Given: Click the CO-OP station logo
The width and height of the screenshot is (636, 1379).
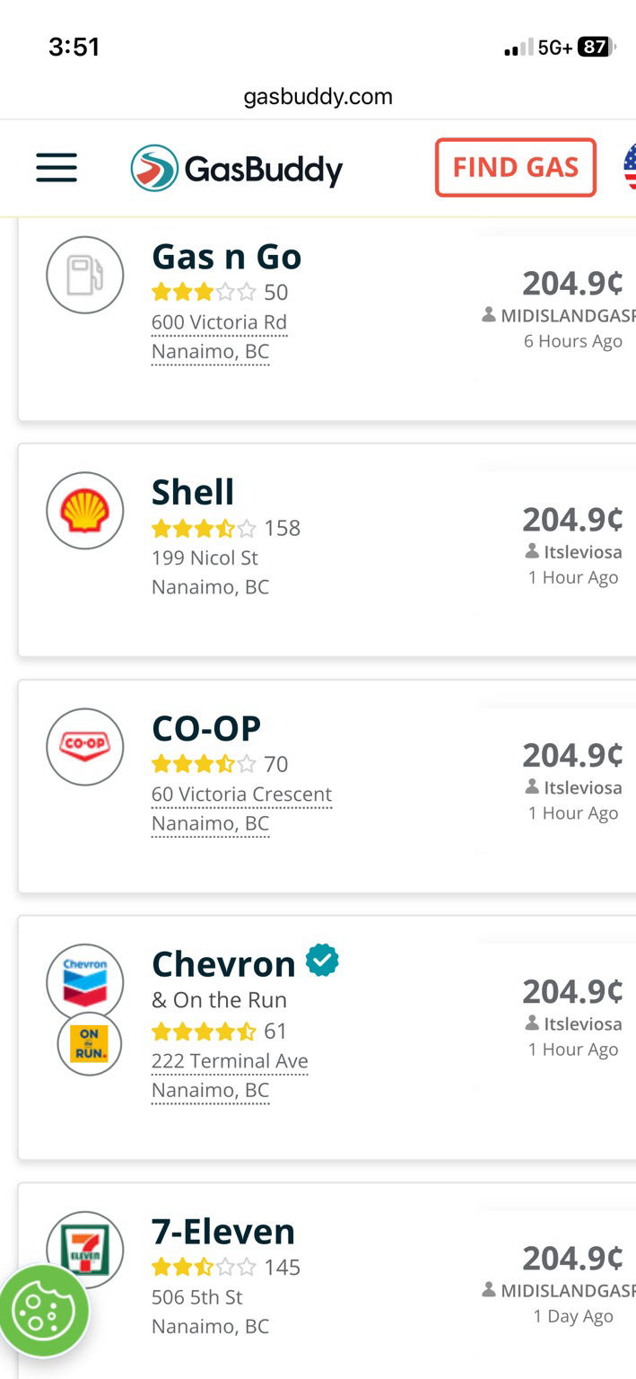Looking at the screenshot, I should coord(85,746).
